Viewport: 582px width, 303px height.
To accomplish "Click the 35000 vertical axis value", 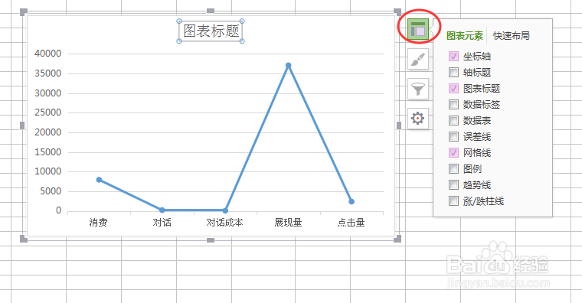I will coord(48,73).
